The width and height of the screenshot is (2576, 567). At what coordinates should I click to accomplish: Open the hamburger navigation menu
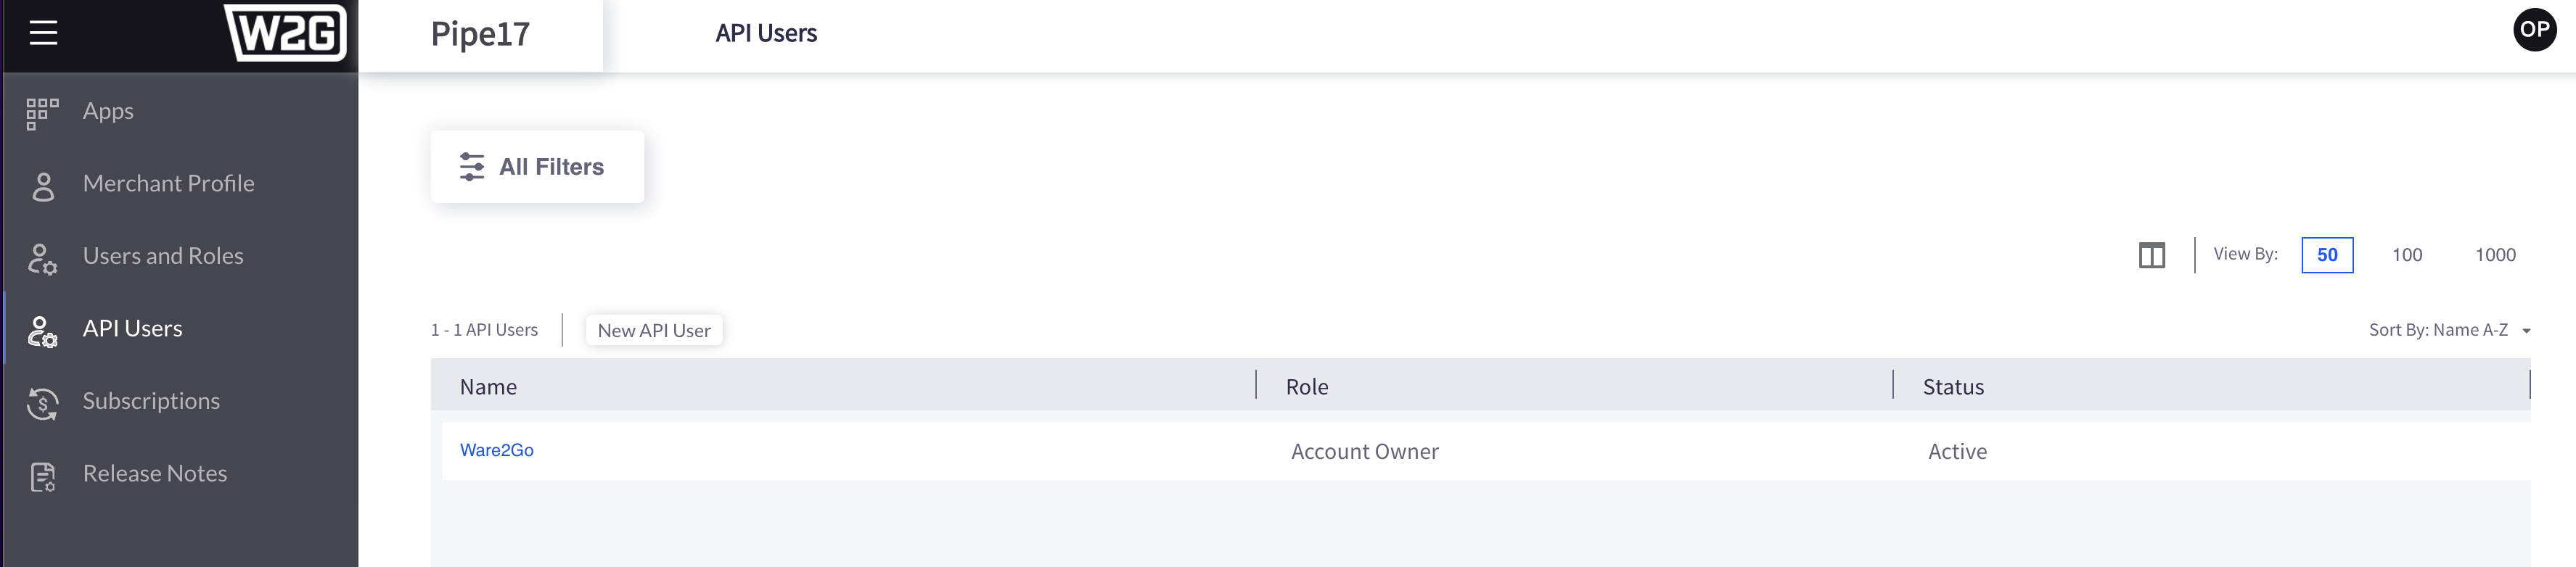(x=43, y=33)
